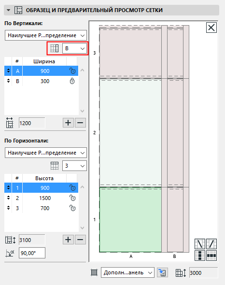The image size is (225, 285).
Task: Click grid angle field 90,00°
Action: click(x=32, y=253)
